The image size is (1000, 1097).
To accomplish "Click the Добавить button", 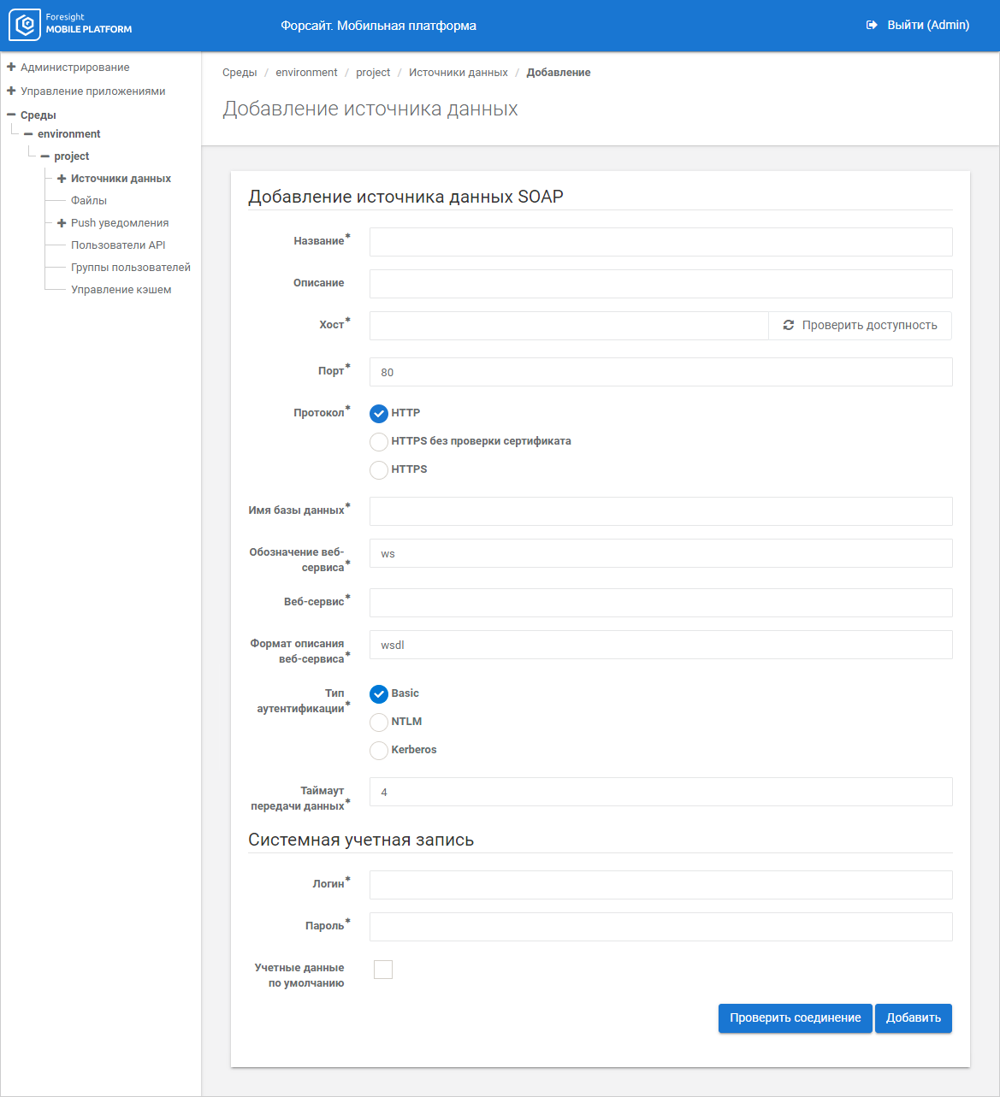I will (x=913, y=1018).
